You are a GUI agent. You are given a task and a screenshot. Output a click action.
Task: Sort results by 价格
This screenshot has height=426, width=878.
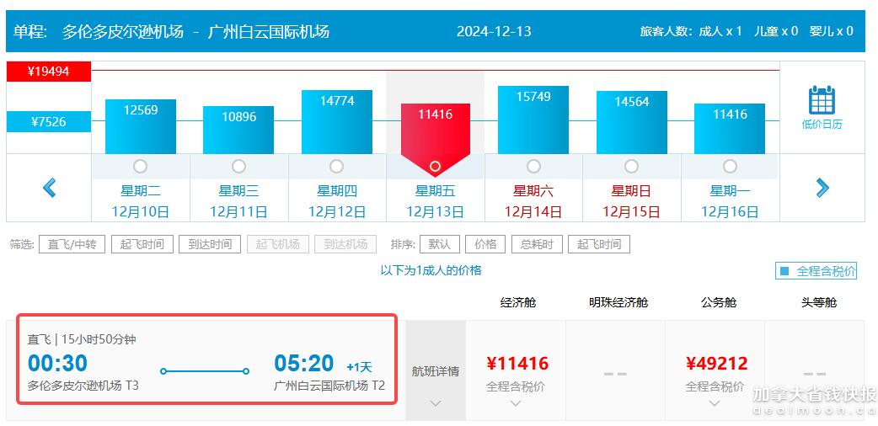click(x=485, y=245)
